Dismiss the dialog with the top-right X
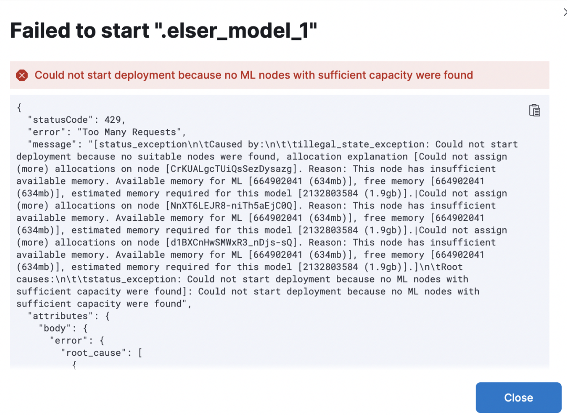The width and height of the screenshot is (567, 415). (565, 13)
